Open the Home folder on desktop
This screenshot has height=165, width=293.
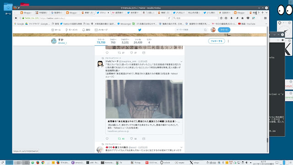(x=8, y=8)
